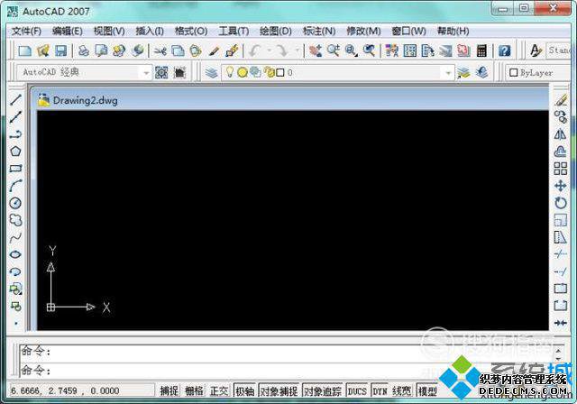Screen dimensions: 577x404
Task: Open the QuickCalc calculator
Action: pos(481,50)
